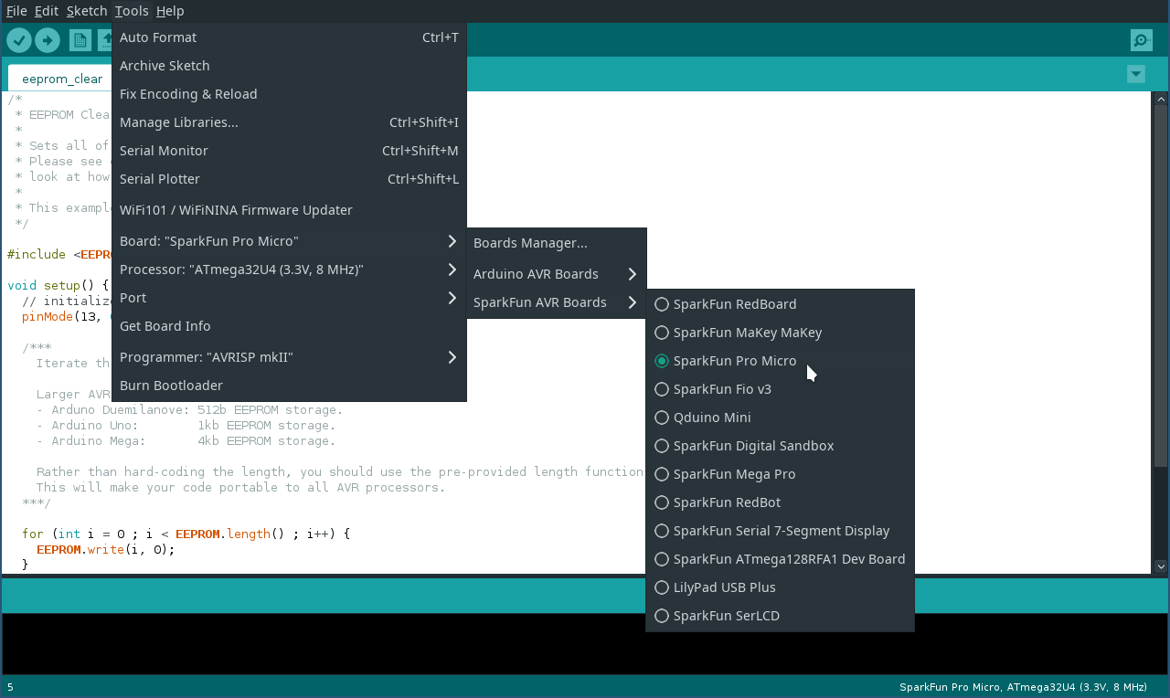Open Boards Manager
This screenshot has width=1170, height=698.
pos(530,243)
